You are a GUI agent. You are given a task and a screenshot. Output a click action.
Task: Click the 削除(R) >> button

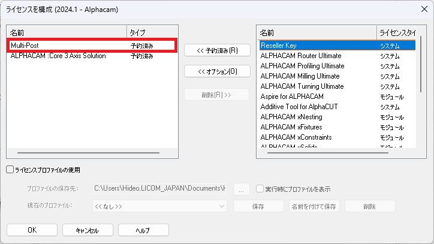216,95
